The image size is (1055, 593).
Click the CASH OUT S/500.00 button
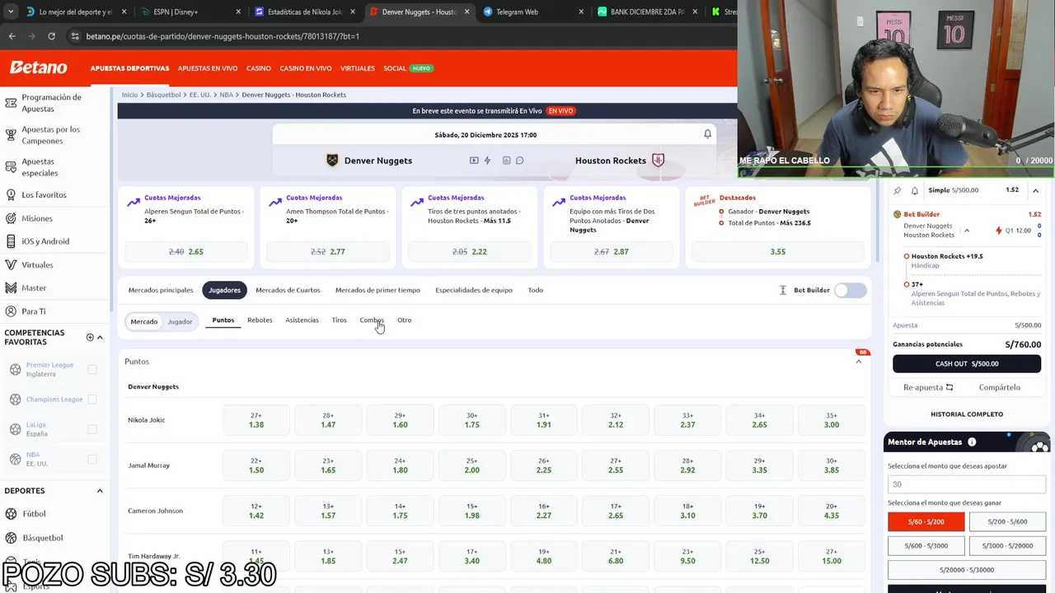(967, 363)
